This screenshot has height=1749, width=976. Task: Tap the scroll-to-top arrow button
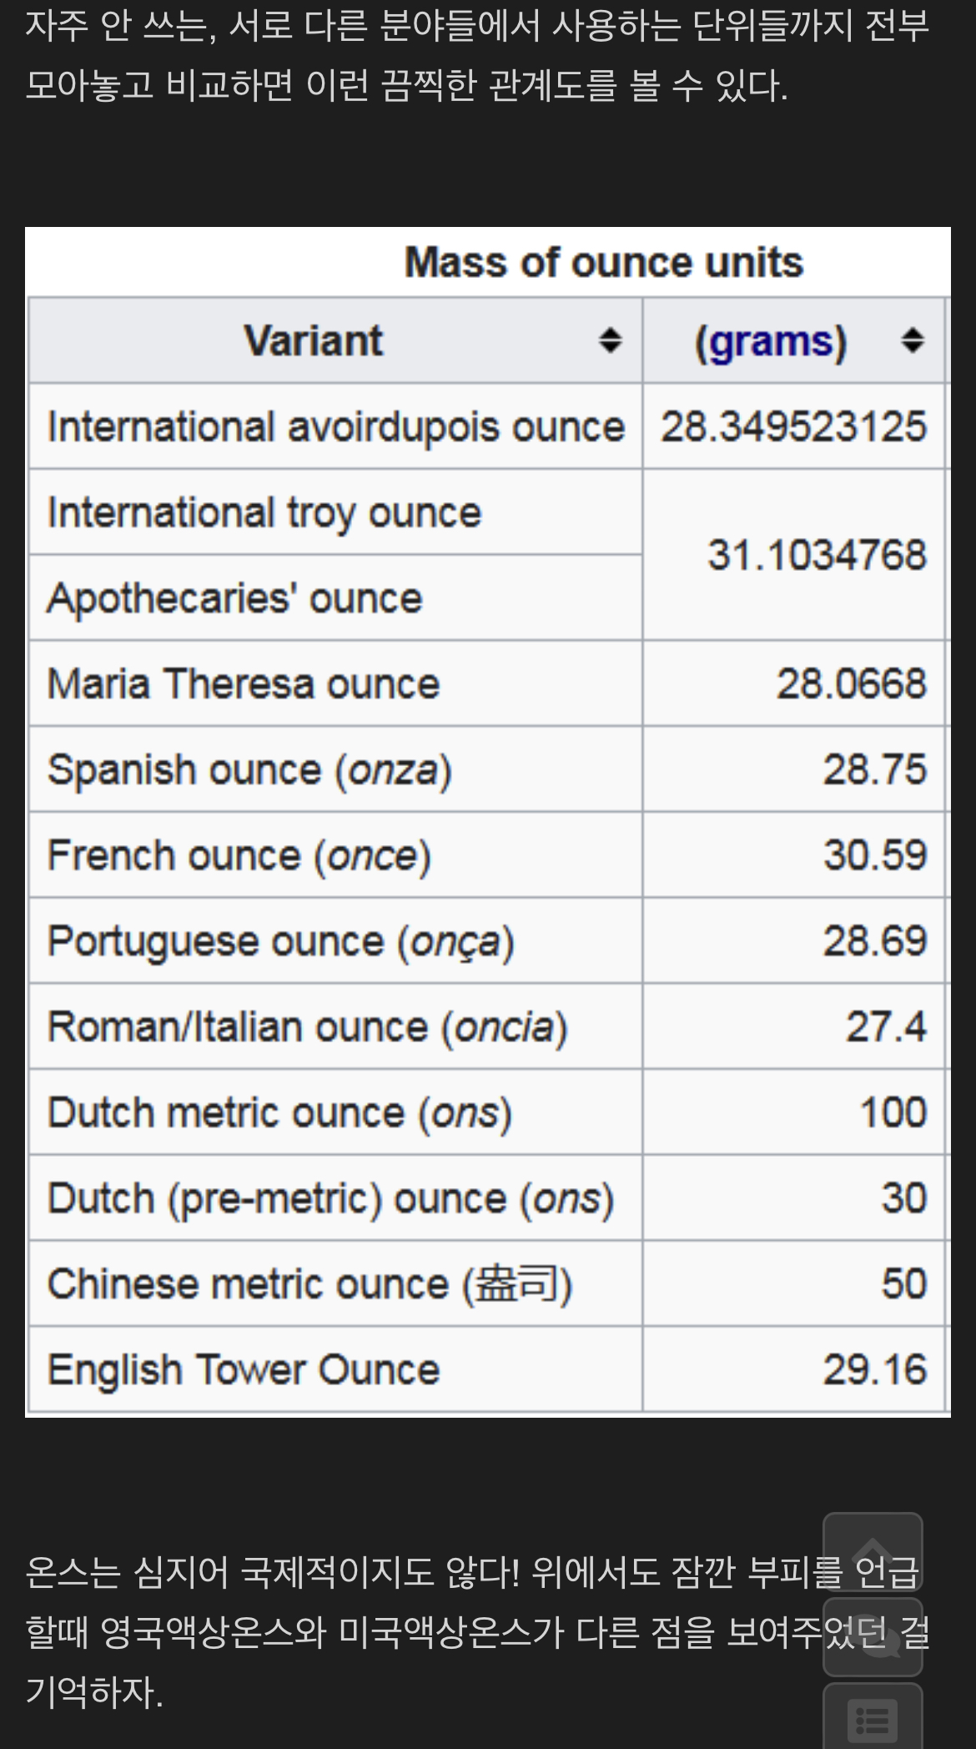[873, 1553]
